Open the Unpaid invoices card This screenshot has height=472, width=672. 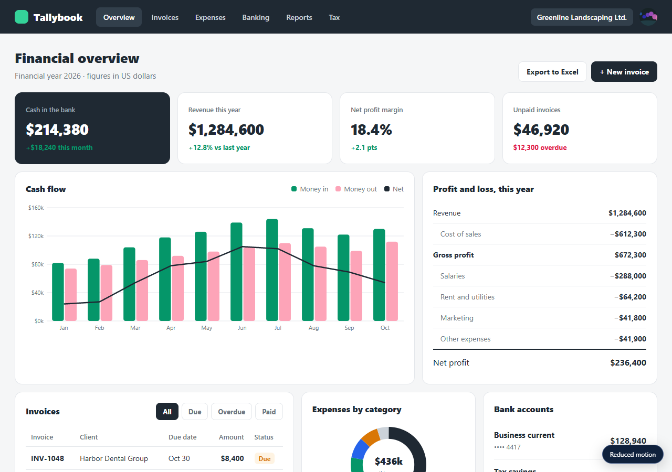click(x=580, y=128)
